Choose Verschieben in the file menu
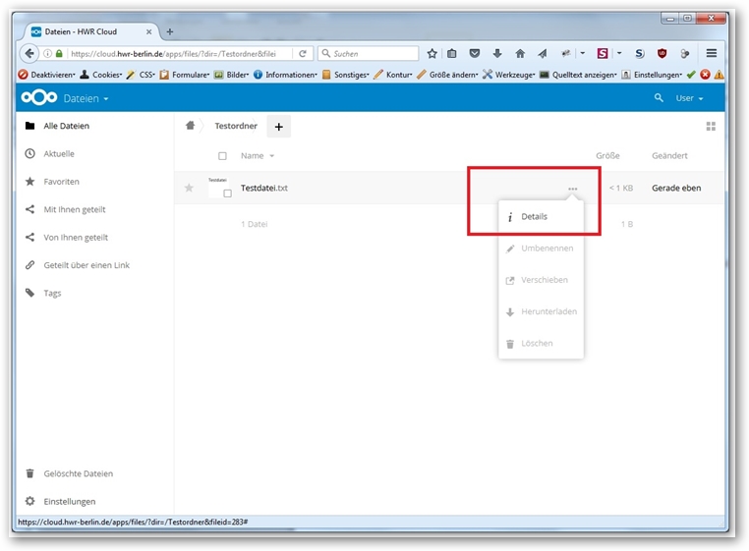749x551 pixels. [x=541, y=280]
